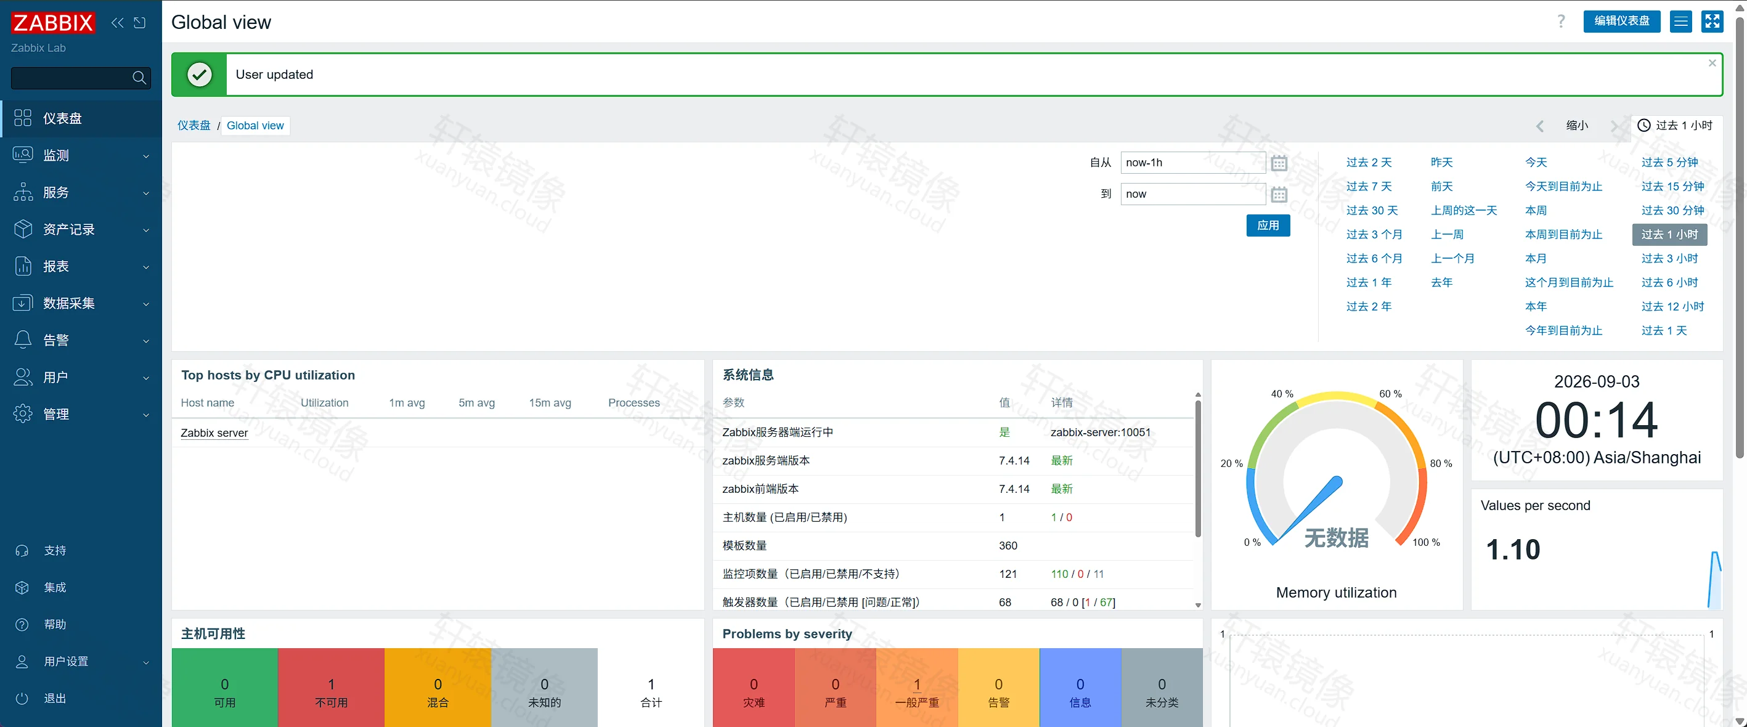
Task: Open the Zabbix server host link
Action: pyautogui.click(x=214, y=433)
